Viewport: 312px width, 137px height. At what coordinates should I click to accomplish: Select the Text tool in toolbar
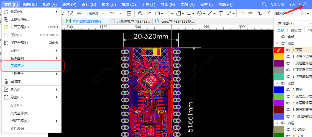(x=221, y=13)
